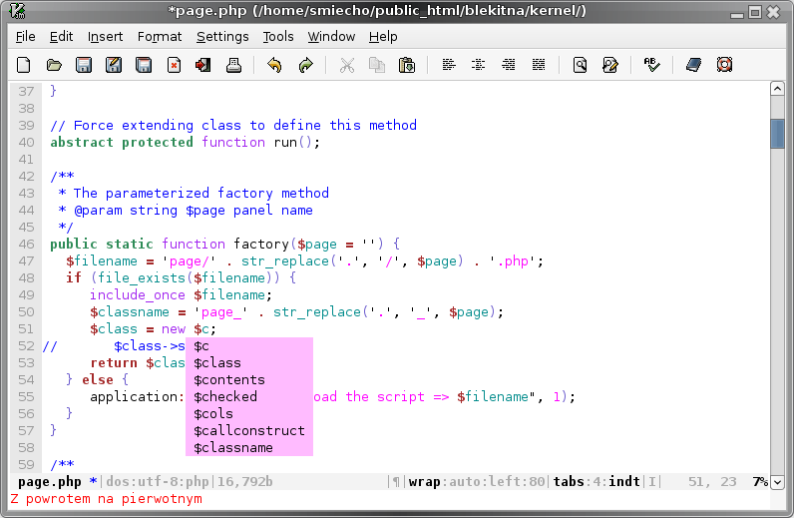
Task: Click line number 40 in the gutter
Action: coord(26,143)
